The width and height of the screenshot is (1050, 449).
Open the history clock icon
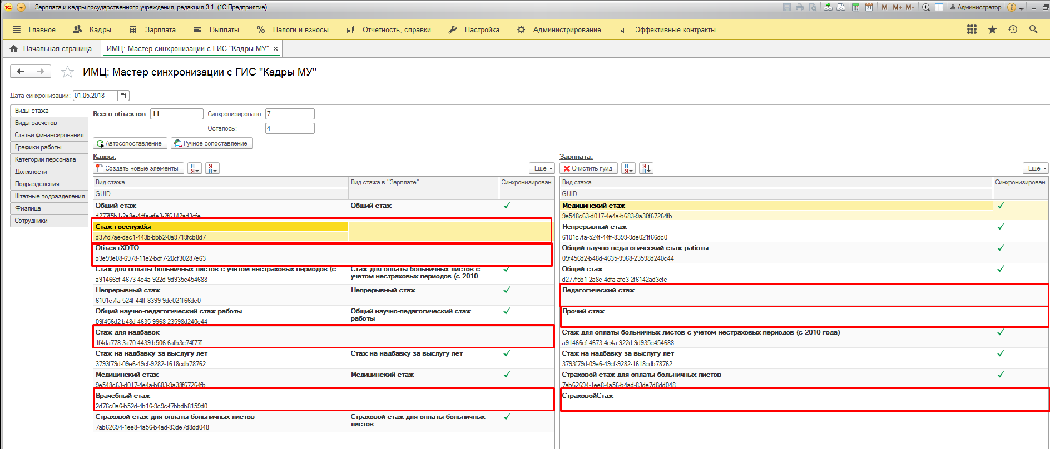click(x=1013, y=29)
